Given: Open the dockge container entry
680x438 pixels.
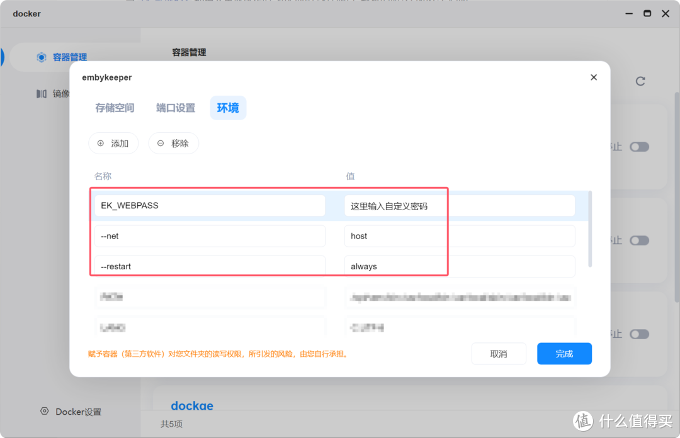Looking at the screenshot, I should click(x=192, y=405).
